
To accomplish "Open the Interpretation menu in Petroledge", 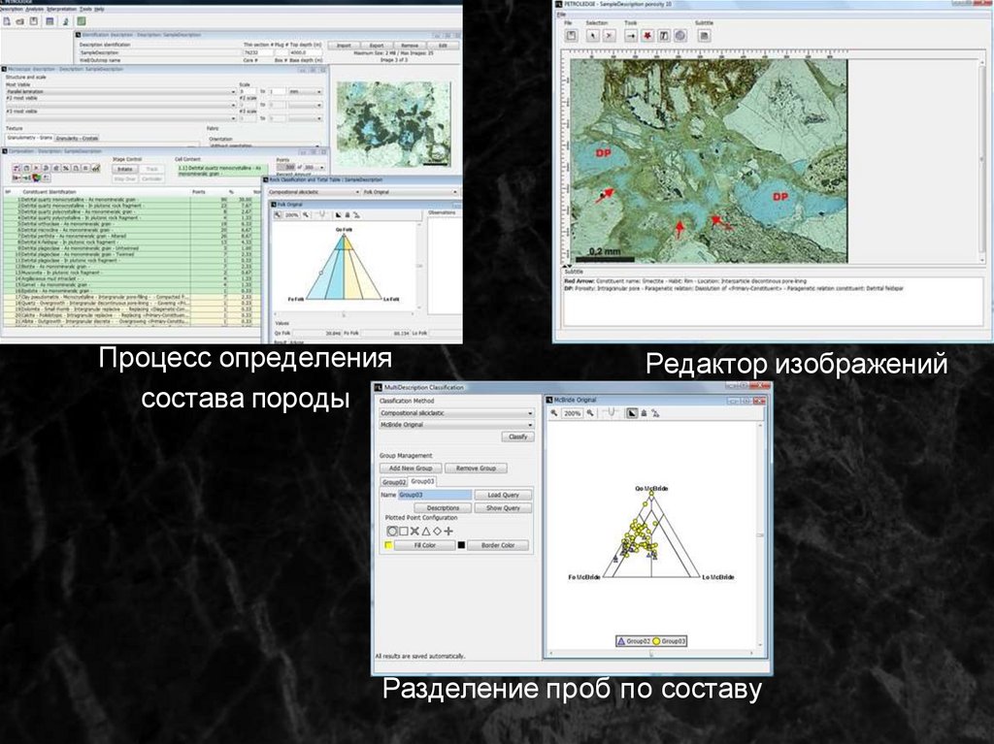I will (x=62, y=10).
